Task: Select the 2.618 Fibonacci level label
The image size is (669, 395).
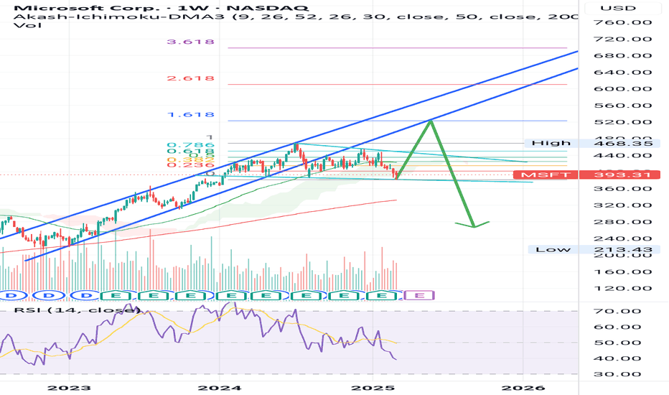Action: 190,78
